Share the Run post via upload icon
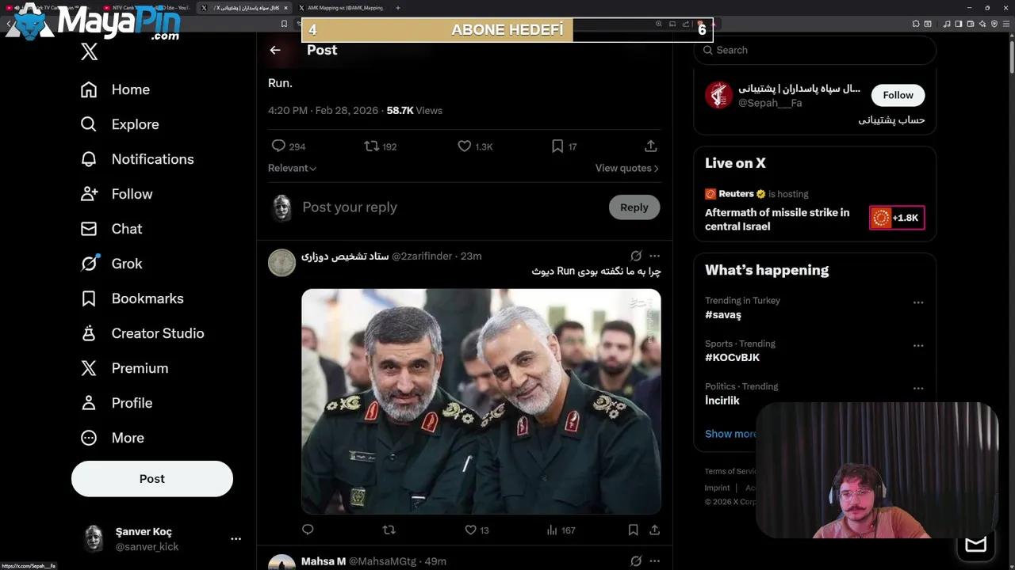Viewport: 1015px width, 570px height. click(x=650, y=146)
